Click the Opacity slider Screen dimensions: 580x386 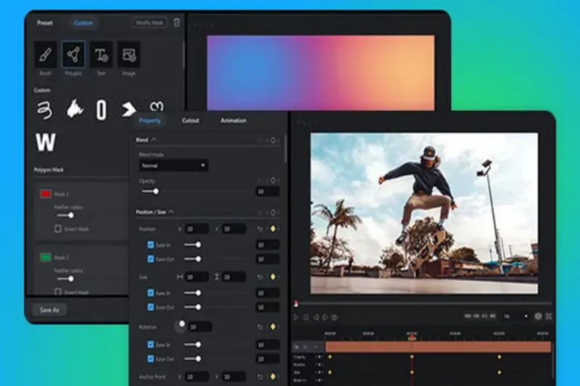coord(194,191)
